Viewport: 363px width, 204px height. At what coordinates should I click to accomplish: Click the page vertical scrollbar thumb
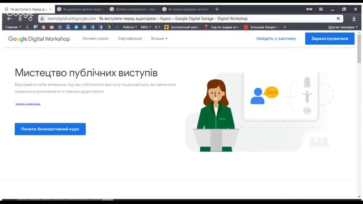click(359, 49)
